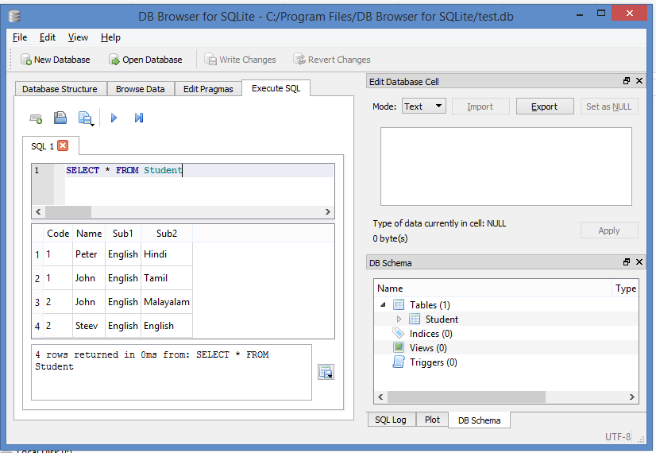Float the DB Schema panel
The image size is (656, 453).
[627, 262]
